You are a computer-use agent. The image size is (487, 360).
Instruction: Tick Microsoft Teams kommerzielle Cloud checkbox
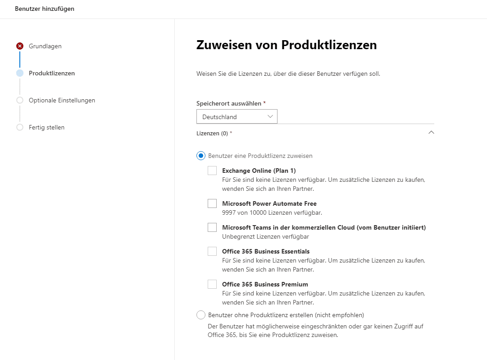[212, 227]
